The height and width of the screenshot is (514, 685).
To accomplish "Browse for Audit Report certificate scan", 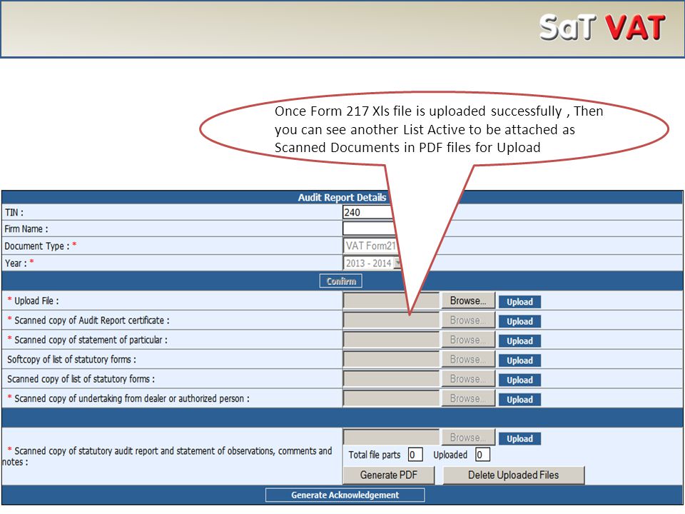I will point(468,321).
